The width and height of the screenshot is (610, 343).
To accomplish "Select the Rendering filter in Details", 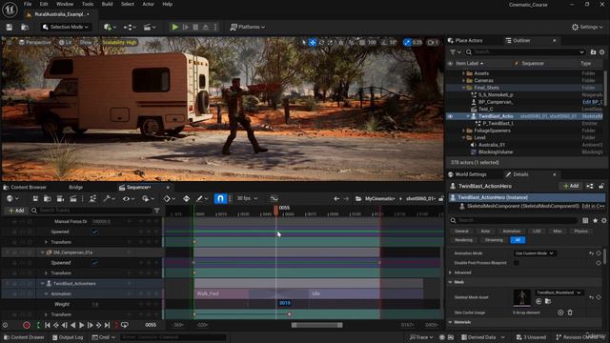I will click(x=464, y=240).
